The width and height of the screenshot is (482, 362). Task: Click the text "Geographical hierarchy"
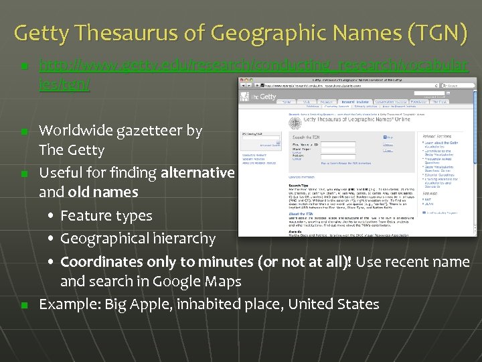tap(138, 239)
